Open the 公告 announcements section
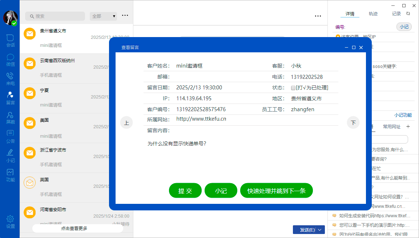Image resolution: width=419 pixels, height=238 pixels. point(10,137)
